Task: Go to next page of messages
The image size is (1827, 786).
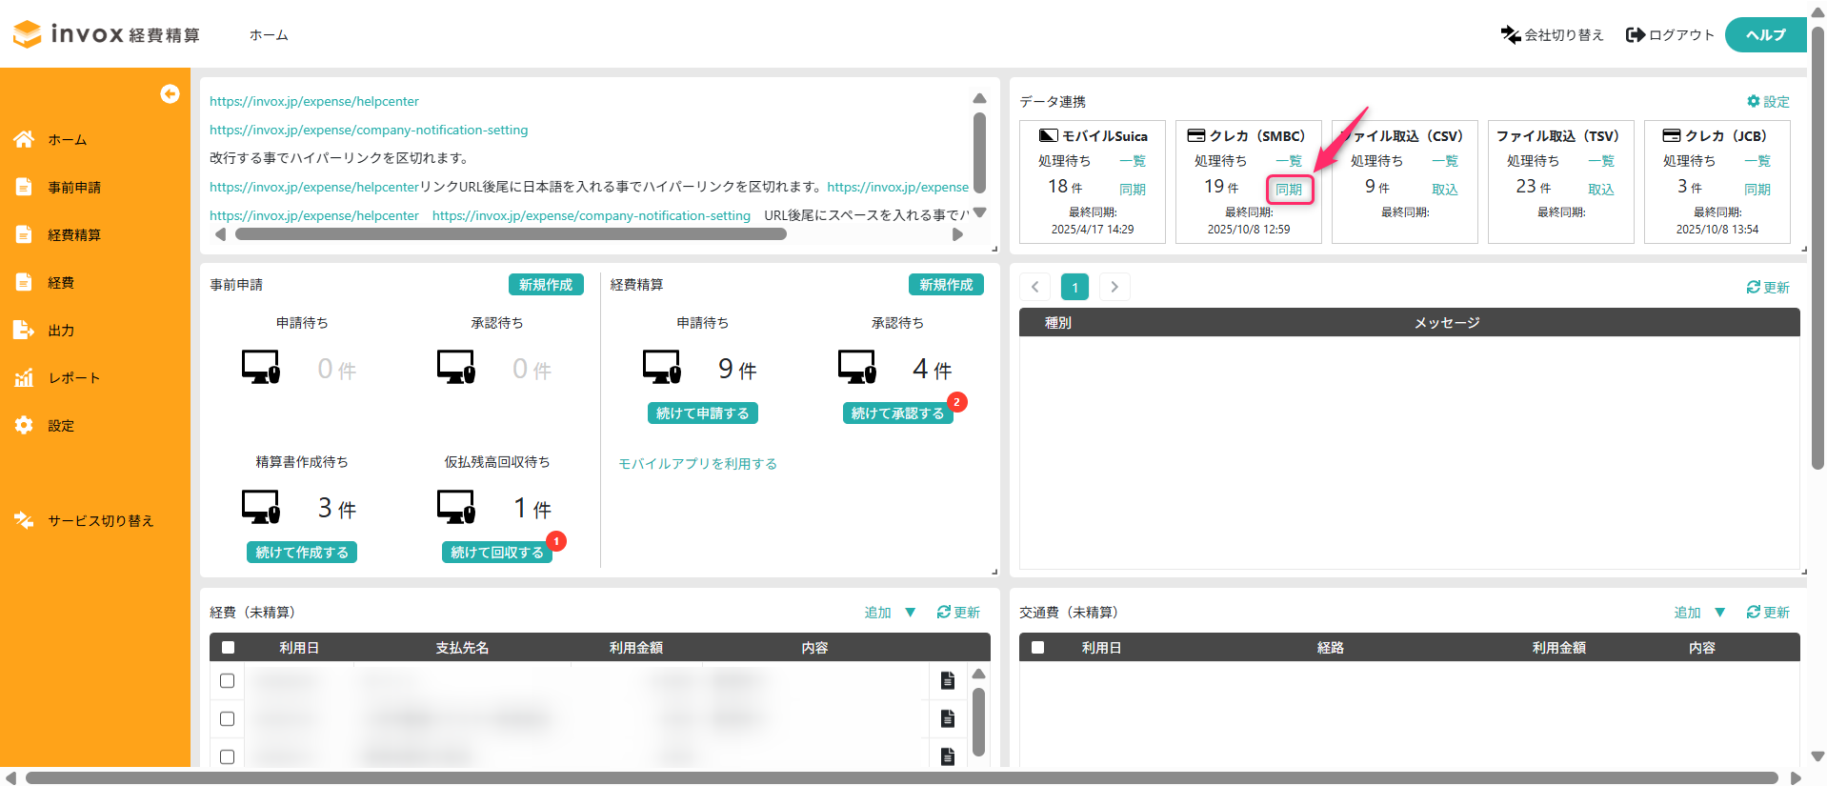Action: pos(1114,287)
